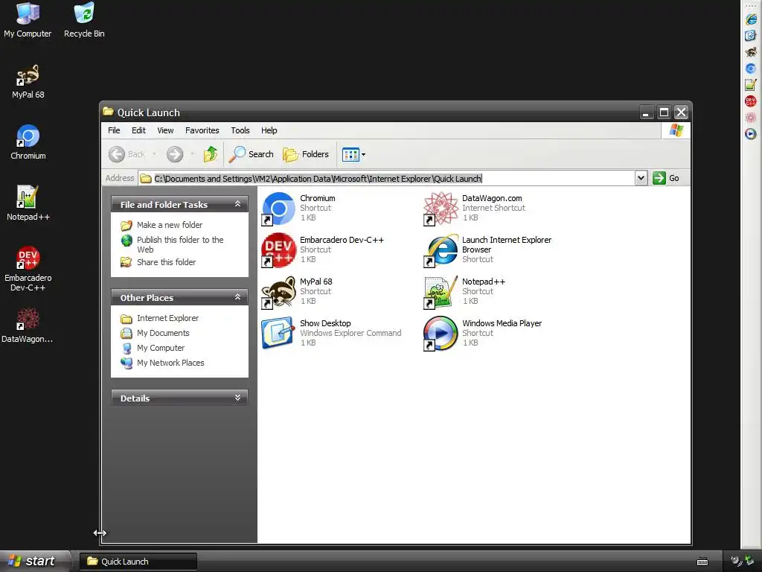The image size is (762, 572).
Task: Select Embarcadero Dev-C++ shortcut in folder window
Action: point(323,250)
